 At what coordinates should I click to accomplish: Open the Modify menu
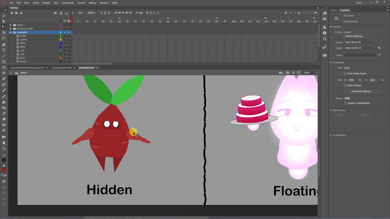click(46, 3)
